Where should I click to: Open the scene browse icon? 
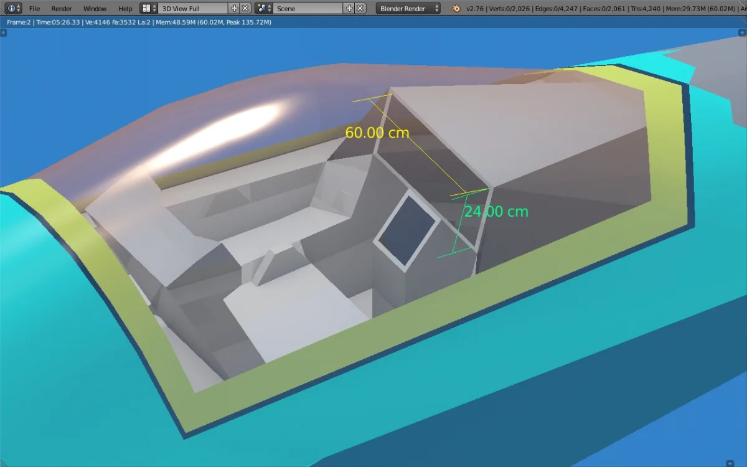(264, 9)
